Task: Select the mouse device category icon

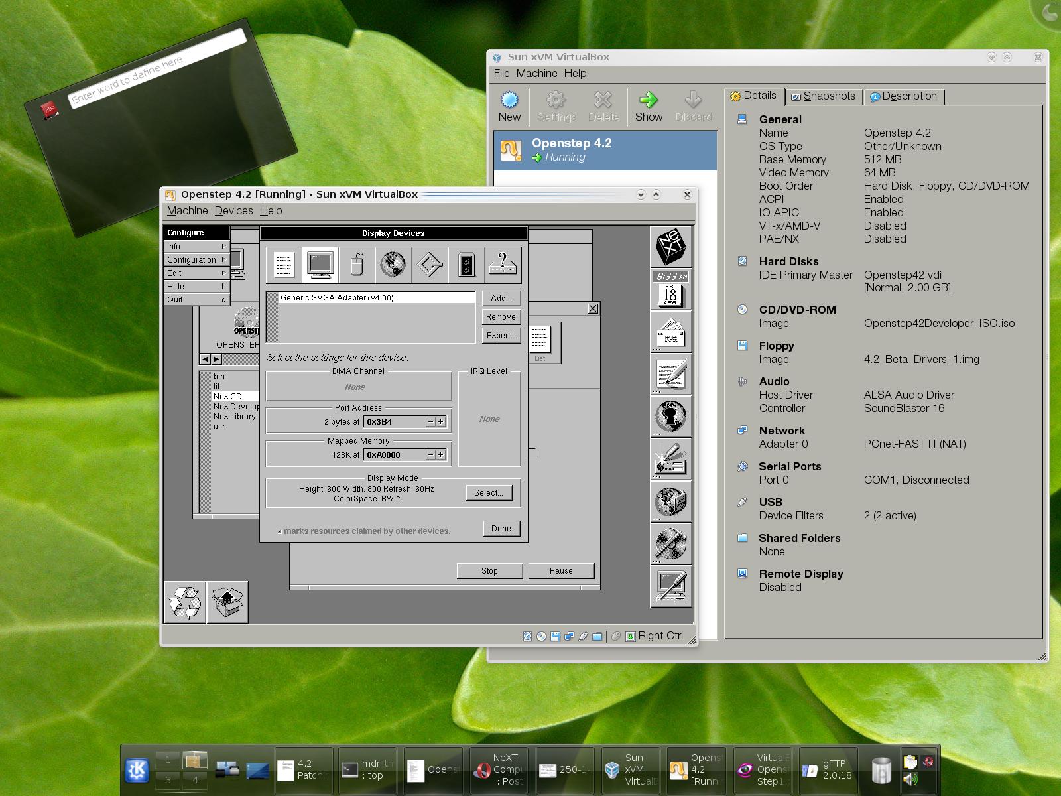Action: click(356, 265)
